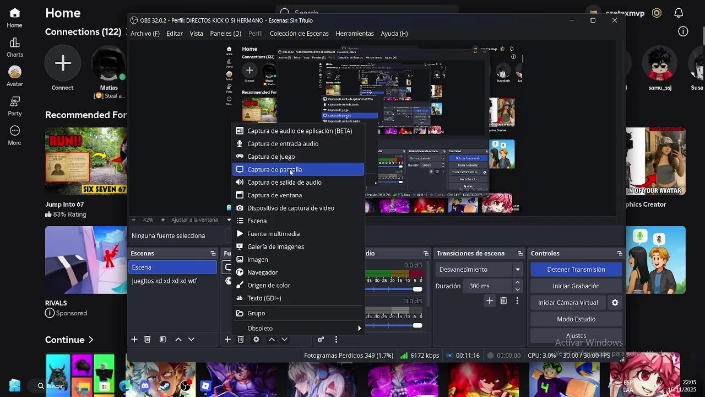Open the transition type dropdown Desvanecimiento
This screenshot has width=705, height=397.
[479, 270]
